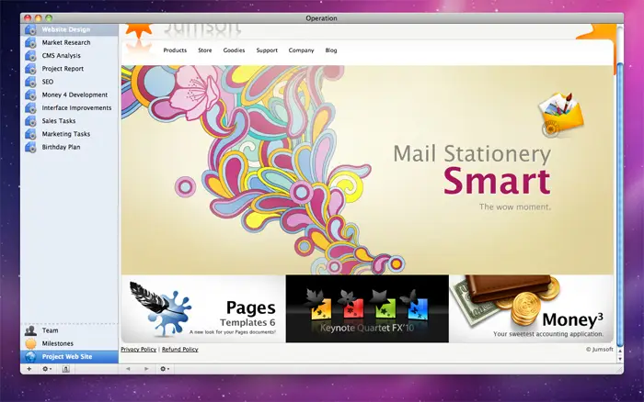The height and width of the screenshot is (402, 644).
Task: Click the Mail Stationery envelope icon
Action: pos(560,115)
